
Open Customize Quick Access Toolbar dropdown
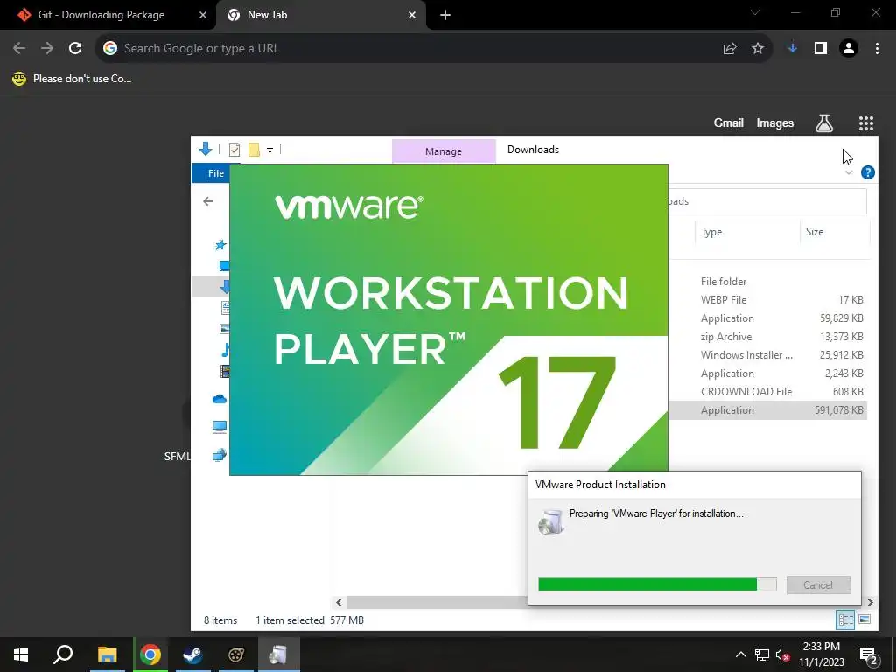(x=269, y=150)
